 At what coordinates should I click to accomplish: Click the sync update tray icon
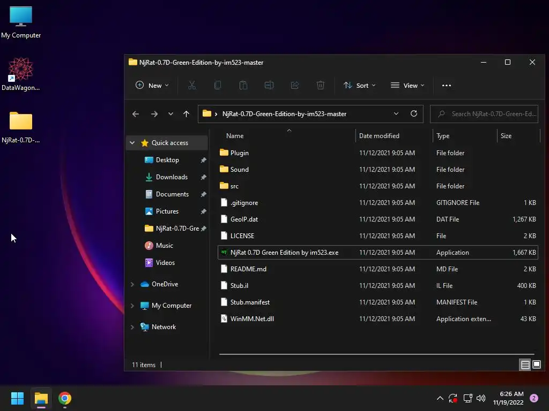point(452,398)
